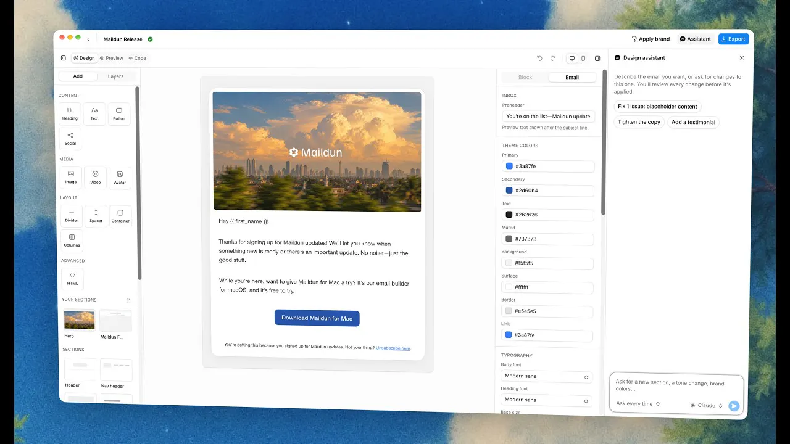Click the undo arrow icon
Image resolution: width=790 pixels, height=444 pixels.
tap(539, 58)
